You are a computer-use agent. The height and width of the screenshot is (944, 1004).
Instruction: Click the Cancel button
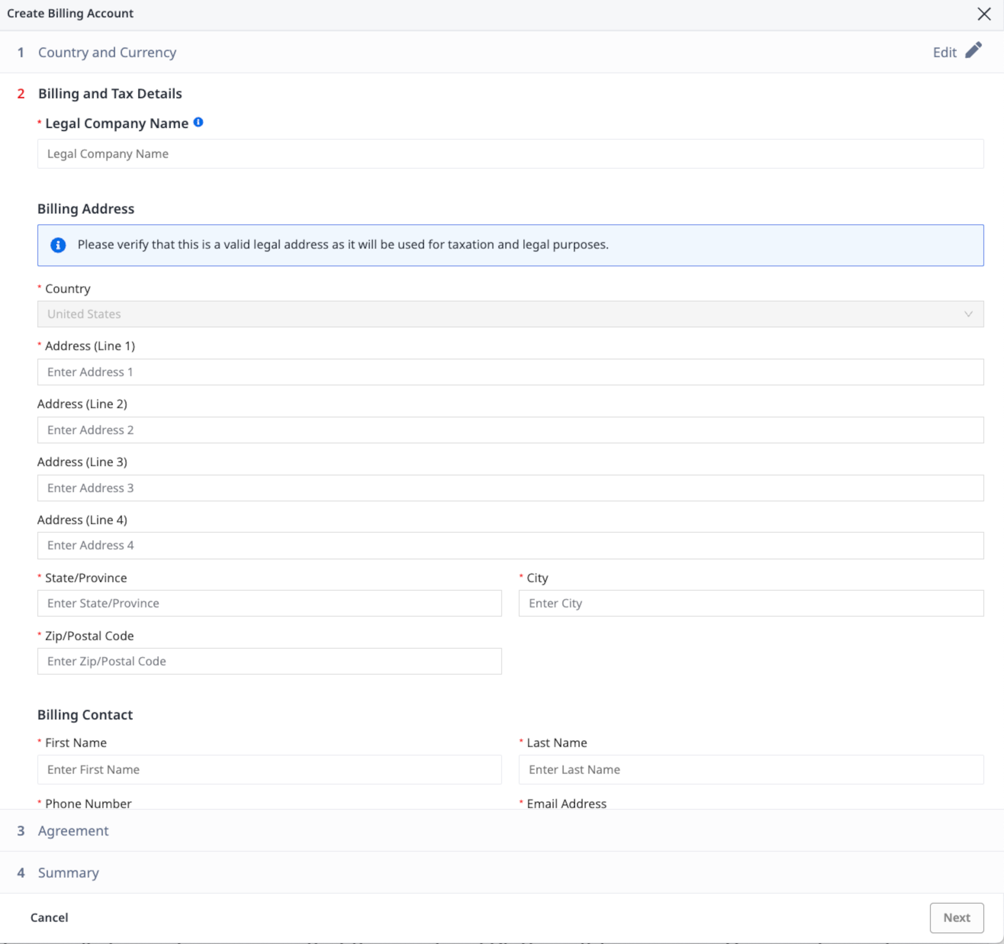[x=49, y=917]
